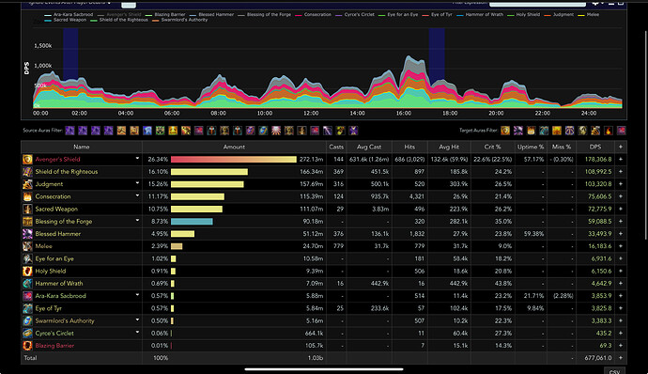Open the Hammer of Wrath name link
The image size is (648, 374).
[59, 284]
